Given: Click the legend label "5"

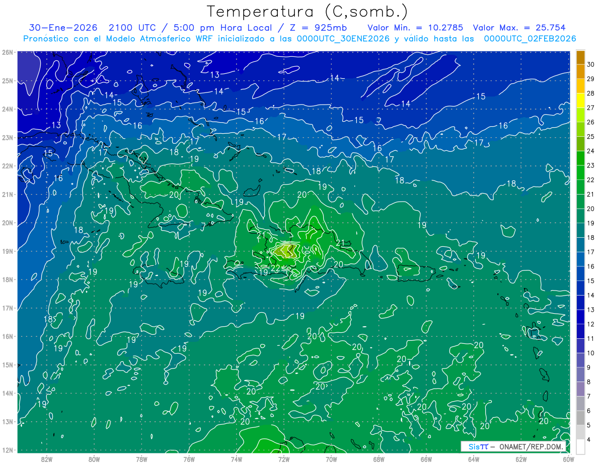Looking at the screenshot, I should tap(589, 425).
